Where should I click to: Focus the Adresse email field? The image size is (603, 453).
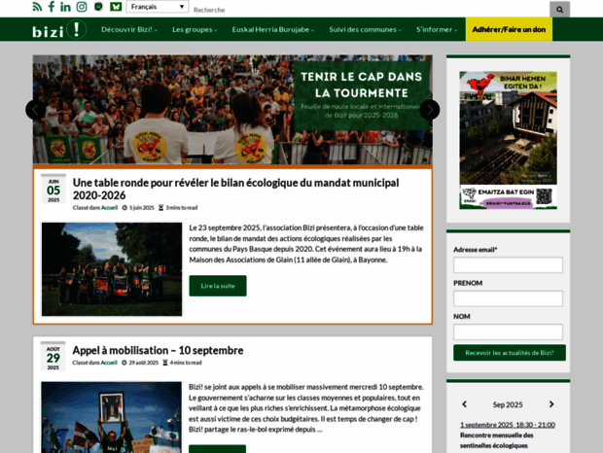click(508, 265)
